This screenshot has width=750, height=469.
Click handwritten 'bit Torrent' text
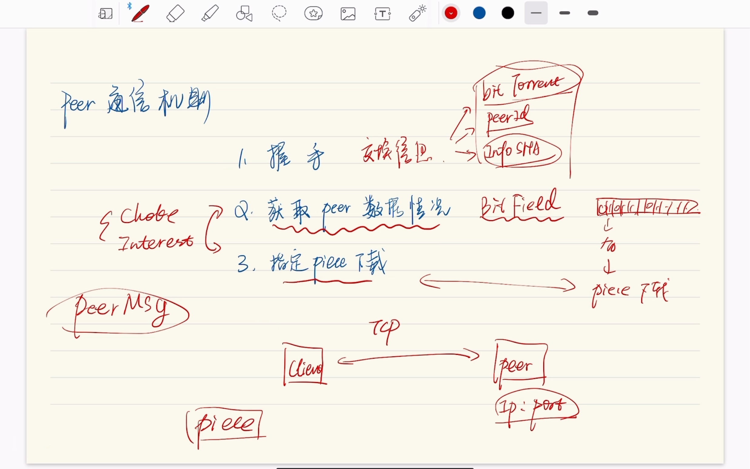tap(524, 87)
